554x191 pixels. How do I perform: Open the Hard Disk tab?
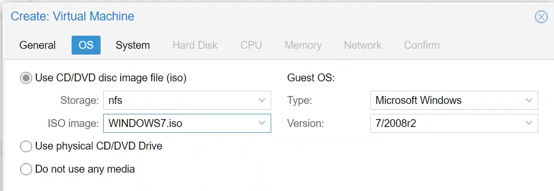pos(195,45)
